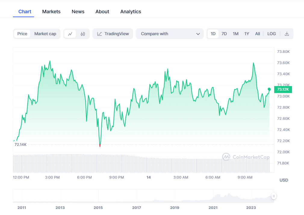Collapse the minimap panel via circle button

pyautogui.click(x=274, y=196)
